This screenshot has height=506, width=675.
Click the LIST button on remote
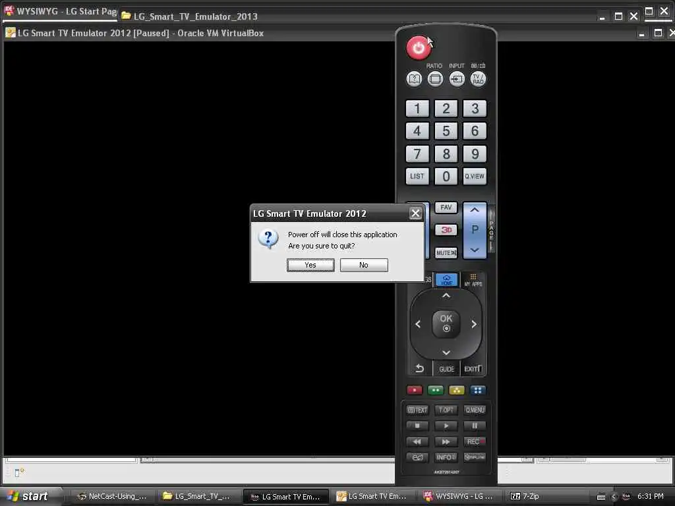[x=417, y=177]
